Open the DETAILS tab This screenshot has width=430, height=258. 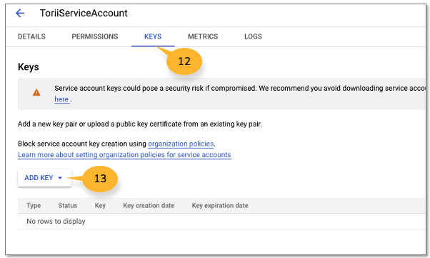point(31,36)
